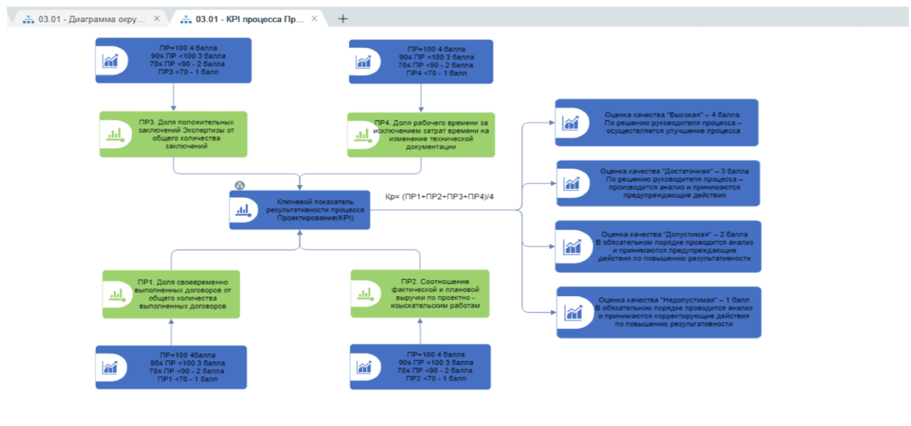911x426 pixels.
Task: Select the Kp formula label text
Action: [x=439, y=196]
